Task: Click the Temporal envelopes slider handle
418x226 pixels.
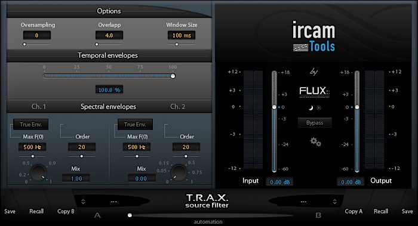Action: [173, 76]
